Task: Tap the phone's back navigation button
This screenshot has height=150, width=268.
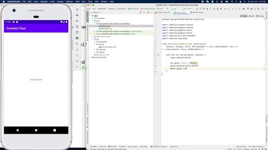Action: [17, 130]
